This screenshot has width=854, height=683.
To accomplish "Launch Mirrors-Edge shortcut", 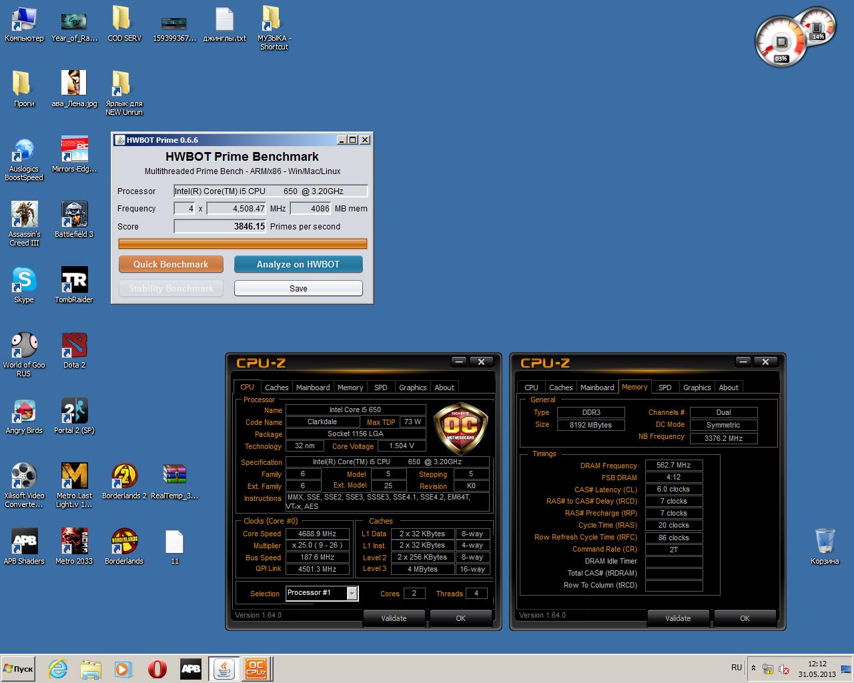I will (74, 155).
